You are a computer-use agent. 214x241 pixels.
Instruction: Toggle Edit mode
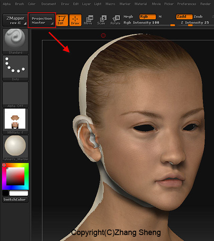[62, 20]
